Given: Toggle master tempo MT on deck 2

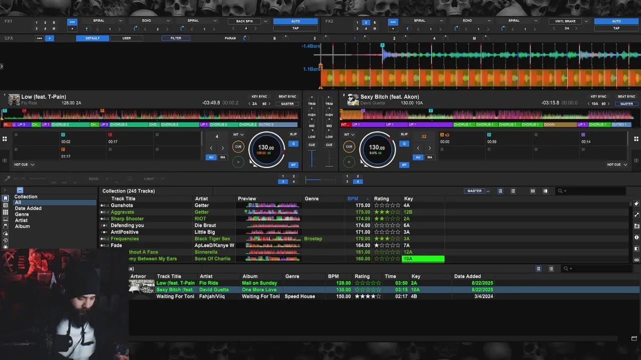Looking at the screenshot, I should 404,164.
